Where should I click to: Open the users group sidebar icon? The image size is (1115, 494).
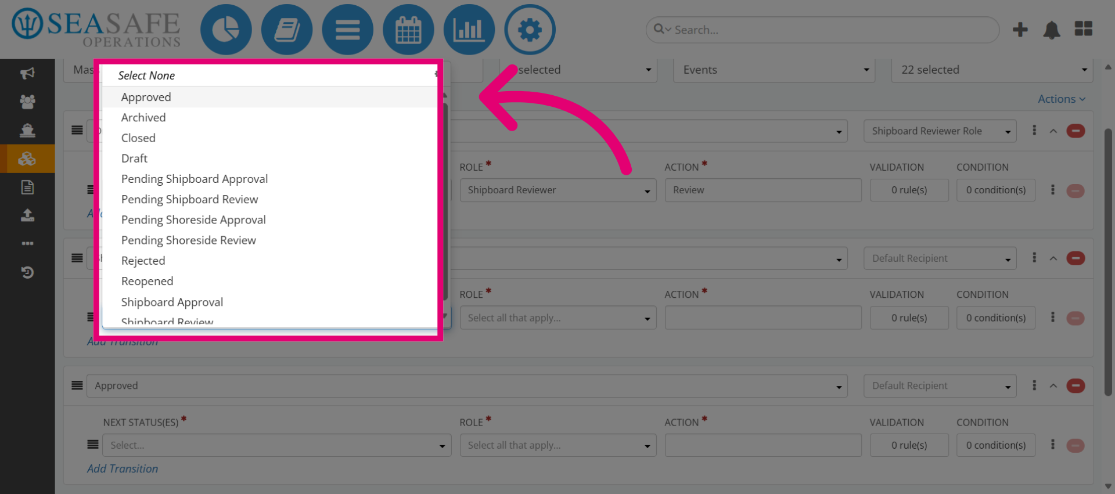tap(27, 102)
